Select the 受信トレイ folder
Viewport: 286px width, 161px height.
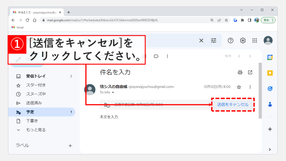(x=36, y=76)
